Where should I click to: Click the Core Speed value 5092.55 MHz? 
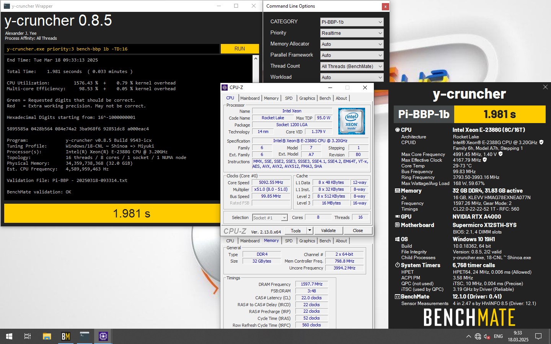click(x=271, y=183)
